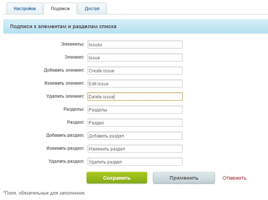Click the Изменить раздел input field

coord(135,149)
